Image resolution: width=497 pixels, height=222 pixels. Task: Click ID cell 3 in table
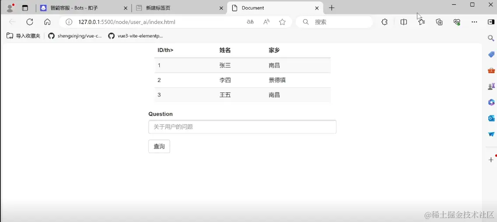tap(159, 95)
